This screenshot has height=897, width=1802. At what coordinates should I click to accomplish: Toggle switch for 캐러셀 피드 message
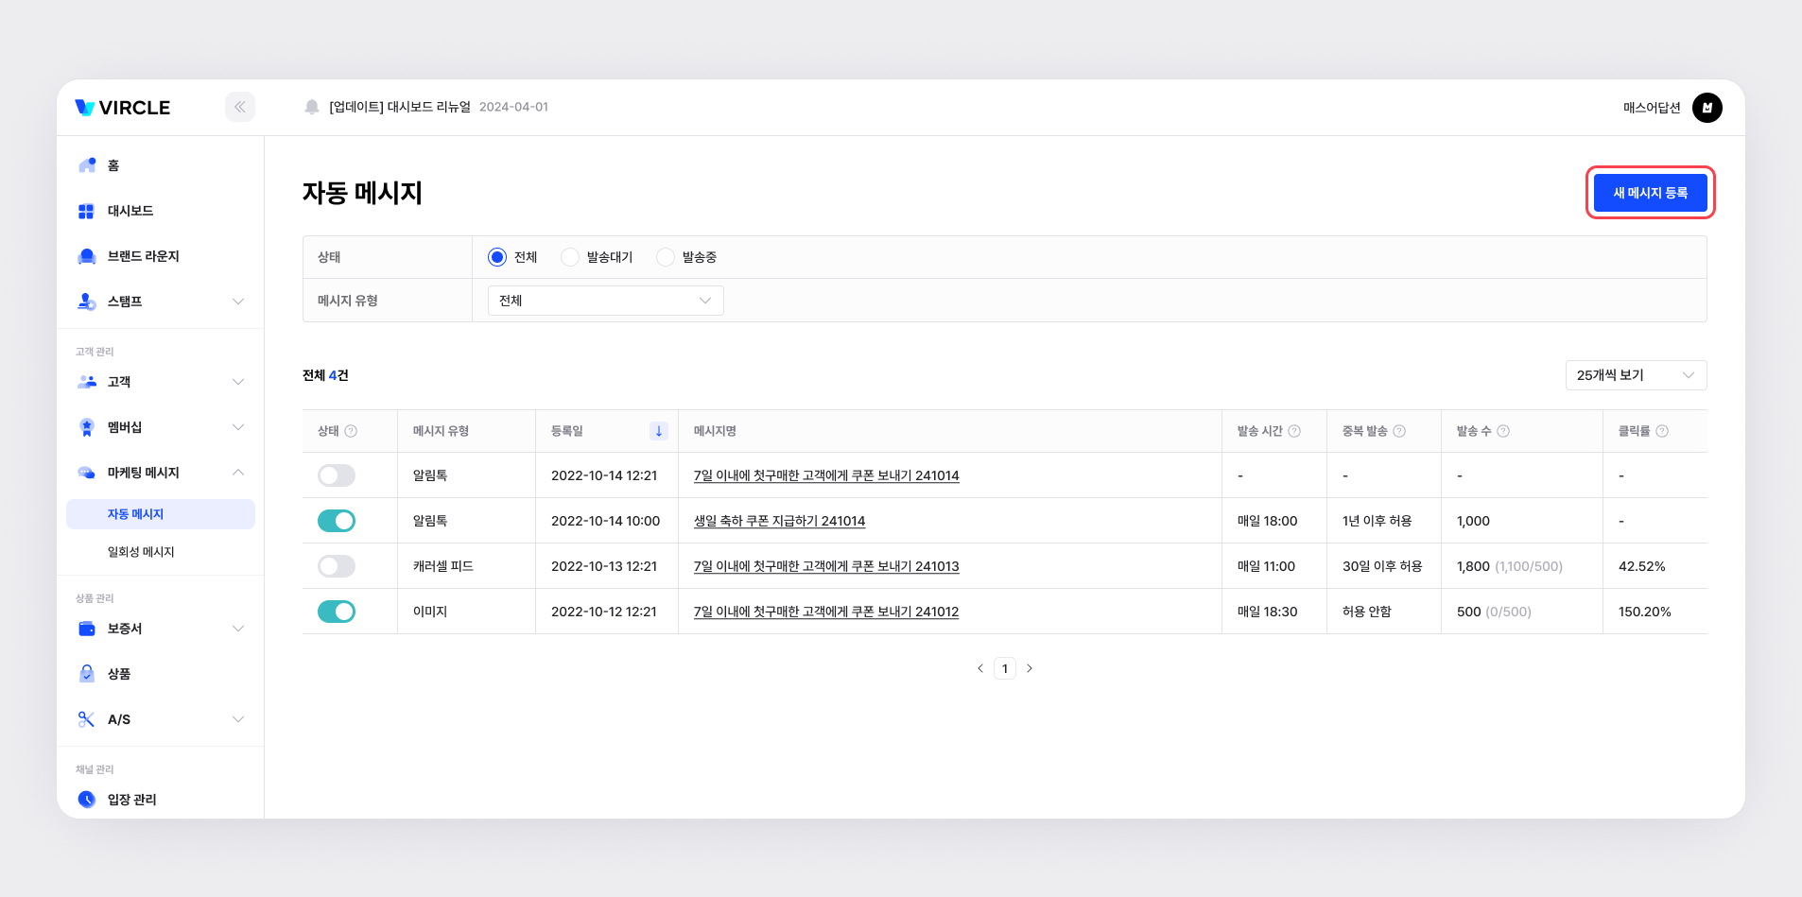click(x=337, y=566)
